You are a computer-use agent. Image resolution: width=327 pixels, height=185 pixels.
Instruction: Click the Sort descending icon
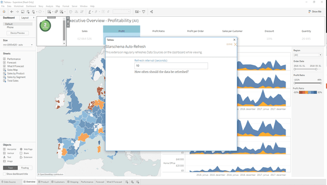point(82,12)
